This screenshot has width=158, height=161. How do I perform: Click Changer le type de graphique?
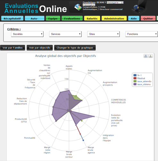(x=75, y=48)
